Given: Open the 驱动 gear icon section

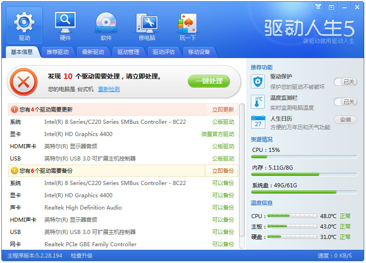Looking at the screenshot, I should pyautogui.click(x=24, y=25).
